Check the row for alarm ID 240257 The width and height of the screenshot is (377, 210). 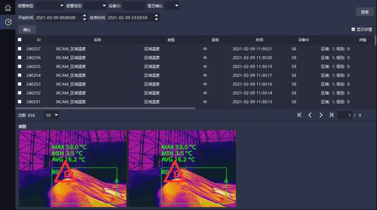pyautogui.click(x=20, y=48)
